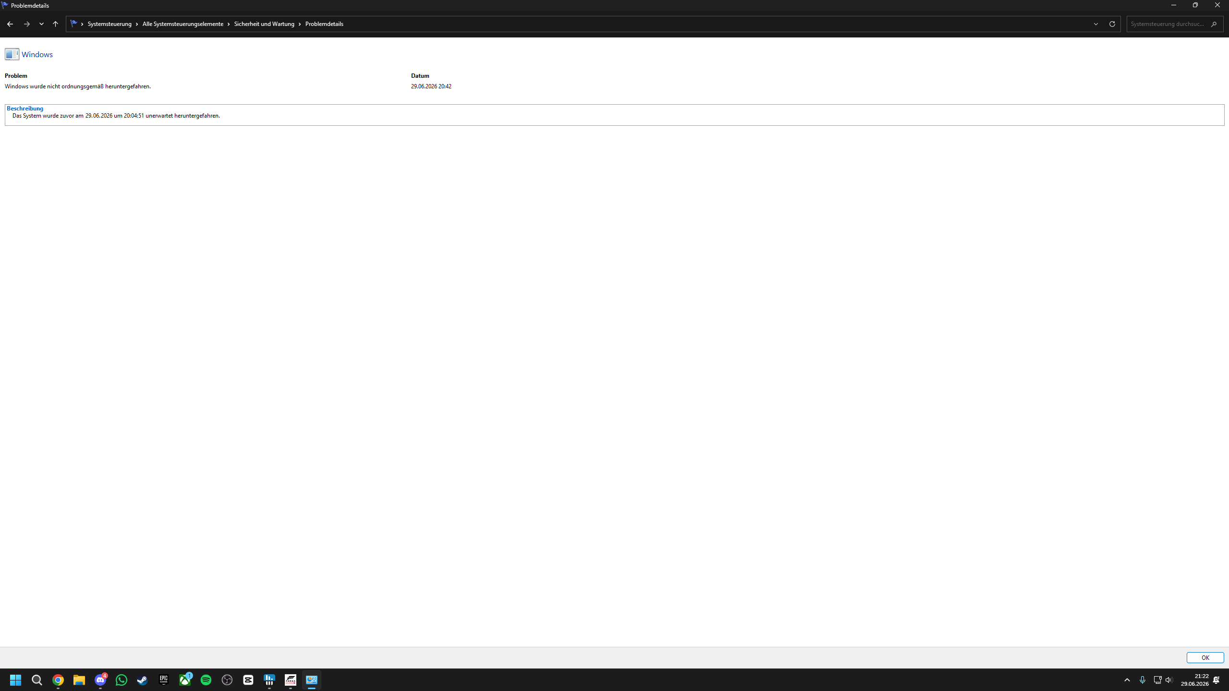Open Epic Games Launcher from taskbar
1229x691 pixels.
(164, 680)
